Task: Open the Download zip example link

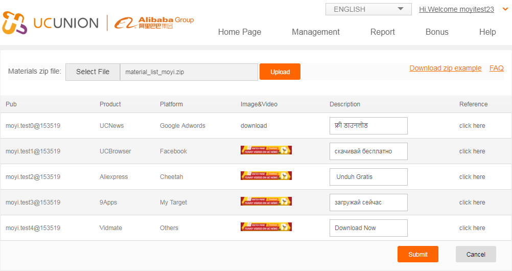Action: pos(446,68)
